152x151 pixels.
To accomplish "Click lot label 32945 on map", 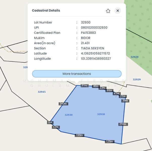I will (x=42, y=92).
